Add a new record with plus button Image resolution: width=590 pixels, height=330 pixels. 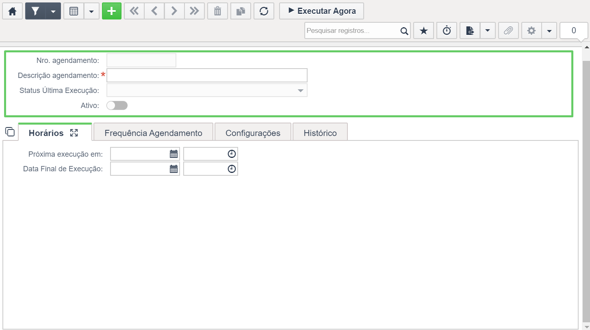point(112,11)
